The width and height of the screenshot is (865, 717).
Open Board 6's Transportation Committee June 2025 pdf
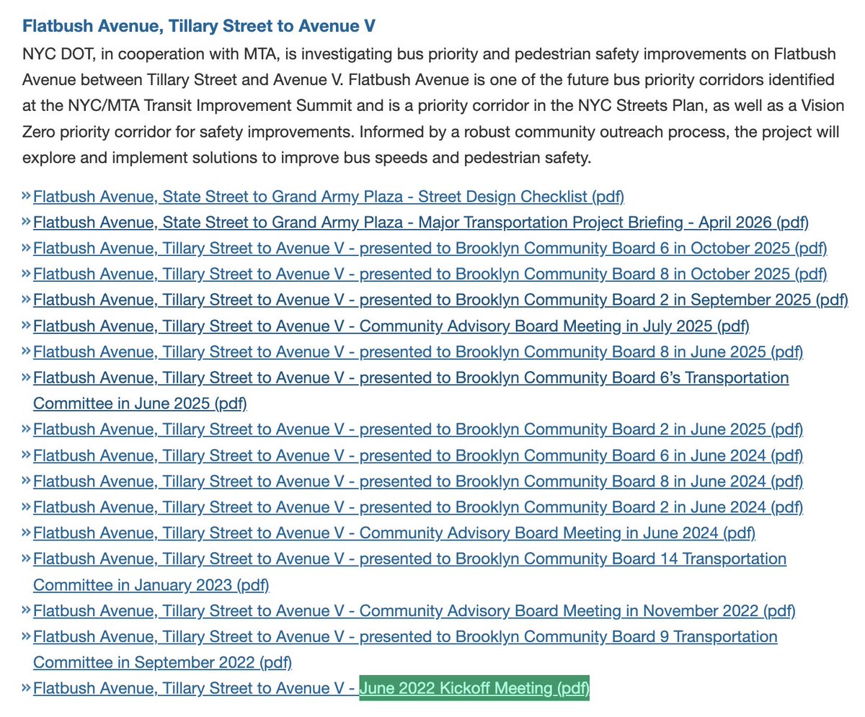(411, 391)
